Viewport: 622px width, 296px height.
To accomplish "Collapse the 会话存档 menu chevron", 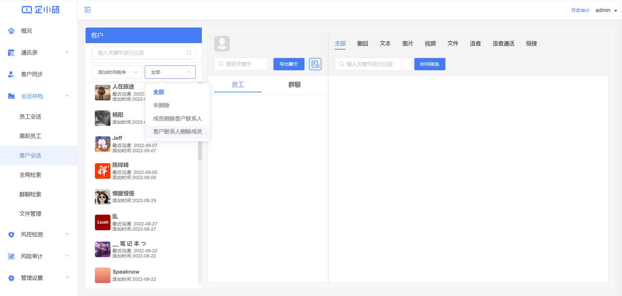I will click(67, 96).
